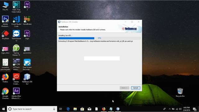Switch to NetBeans installer taskbar cube icon
This screenshot has width=199, height=112.
point(118,109)
